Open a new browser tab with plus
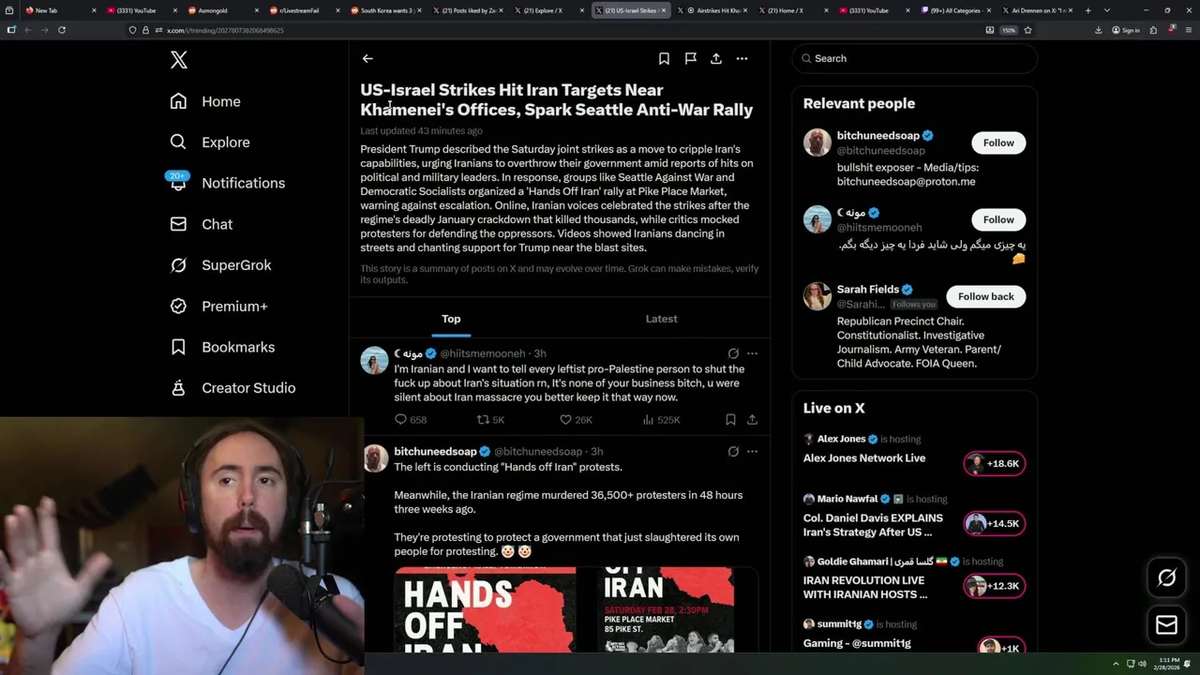The width and height of the screenshot is (1200, 675). pos(1087,10)
